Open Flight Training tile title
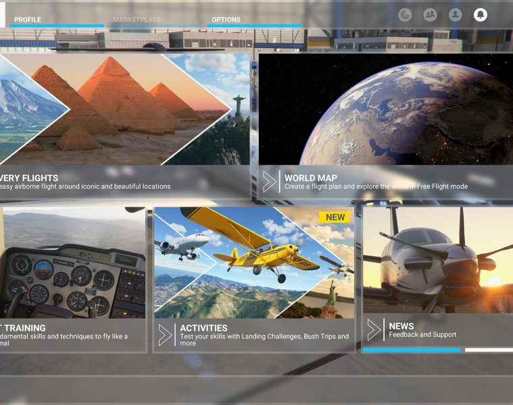Image resolution: width=513 pixels, height=405 pixels. coord(23,328)
